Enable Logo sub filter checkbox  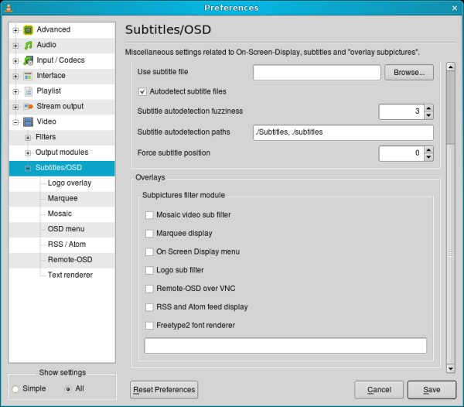point(150,271)
